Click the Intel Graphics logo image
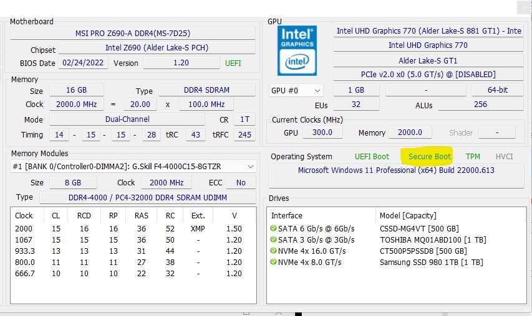The image size is (532, 316). tap(297, 50)
